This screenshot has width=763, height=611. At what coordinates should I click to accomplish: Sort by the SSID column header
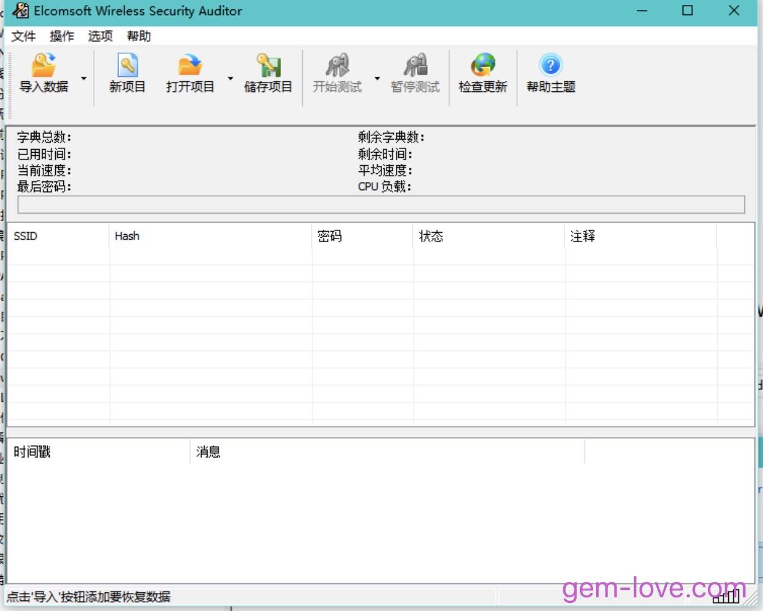(x=58, y=236)
